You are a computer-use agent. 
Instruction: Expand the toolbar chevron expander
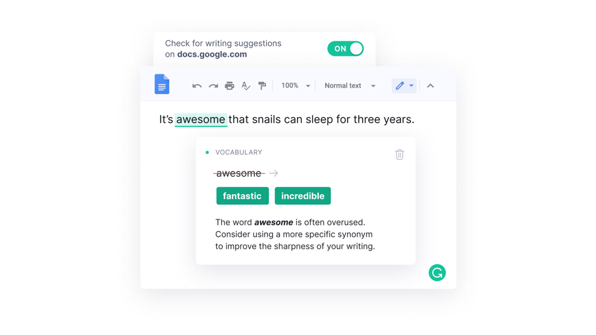coord(430,86)
